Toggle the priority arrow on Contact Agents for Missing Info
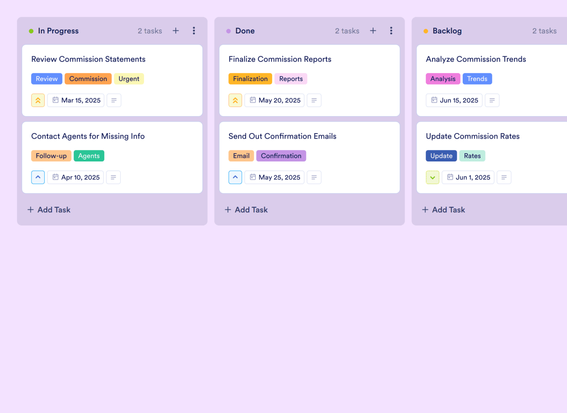567x413 pixels. [x=38, y=177]
